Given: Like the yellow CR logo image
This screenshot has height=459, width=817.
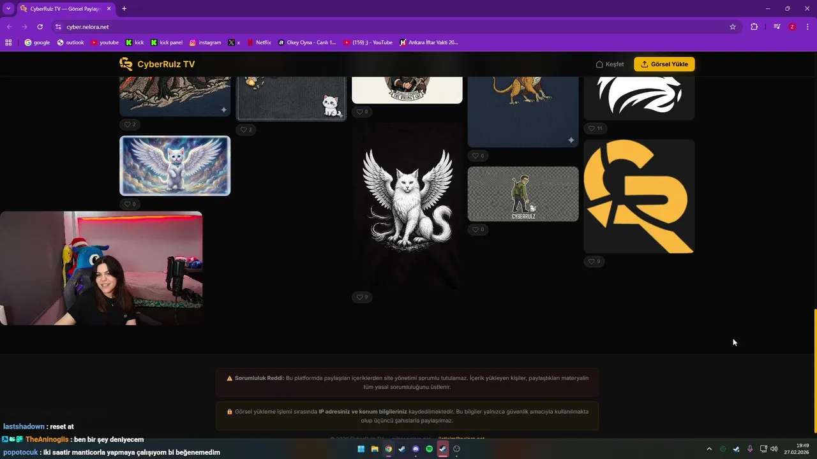Looking at the screenshot, I should tap(594, 261).
